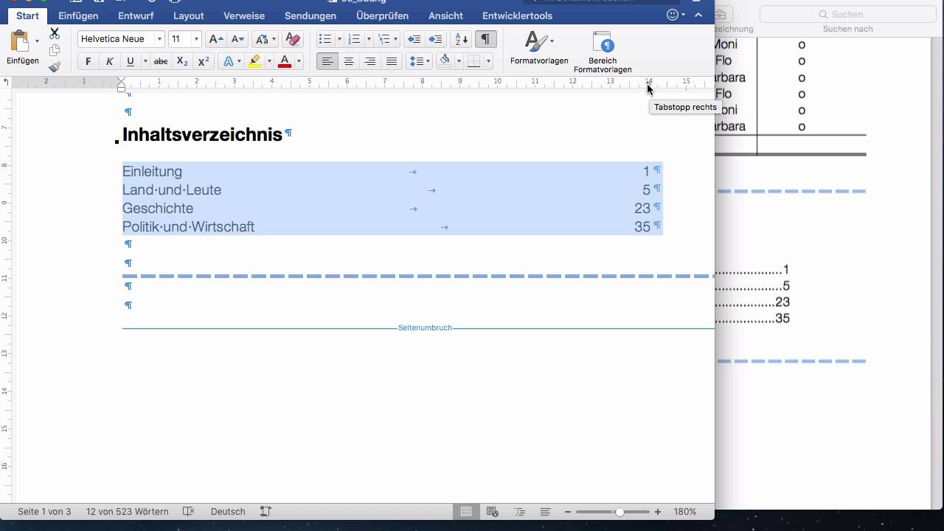This screenshot has width=944, height=531.
Task: Apply superscript X² formatting
Action: tap(204, 61)
